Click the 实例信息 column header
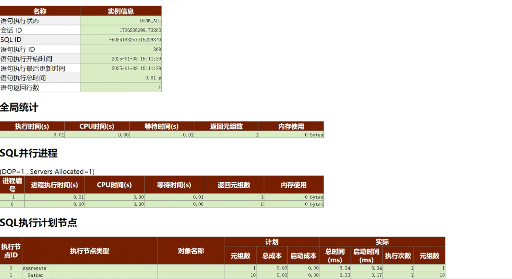Image resolution: width=512 pixels, height=279 pixels. click(121, 11)
